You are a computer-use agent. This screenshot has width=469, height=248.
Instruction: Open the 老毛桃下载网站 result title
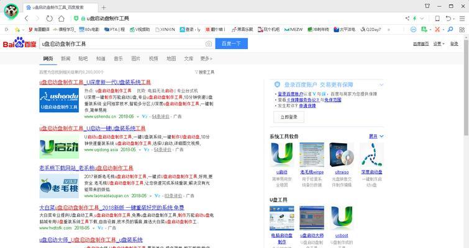[x=86, y=168]
